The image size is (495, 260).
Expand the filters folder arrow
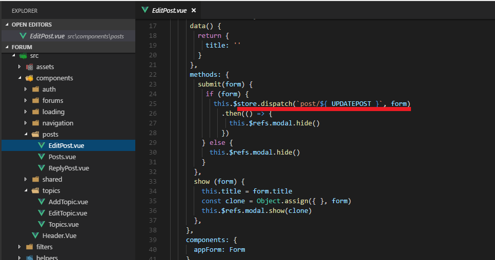point(19,247)
